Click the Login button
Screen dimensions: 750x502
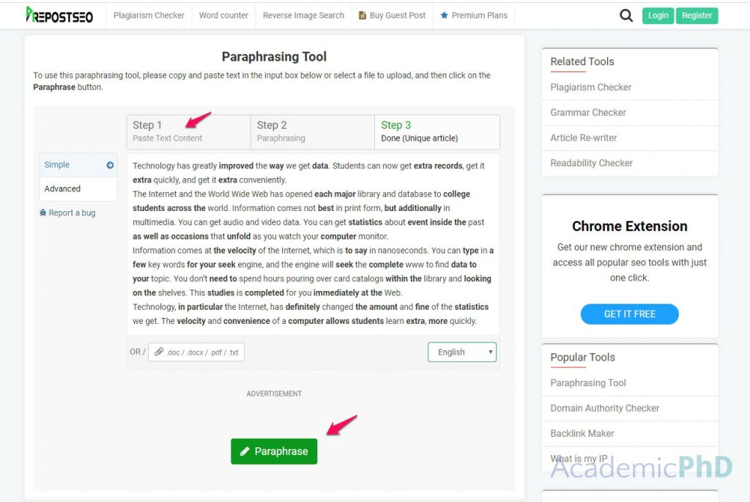(x=658, y=15)
